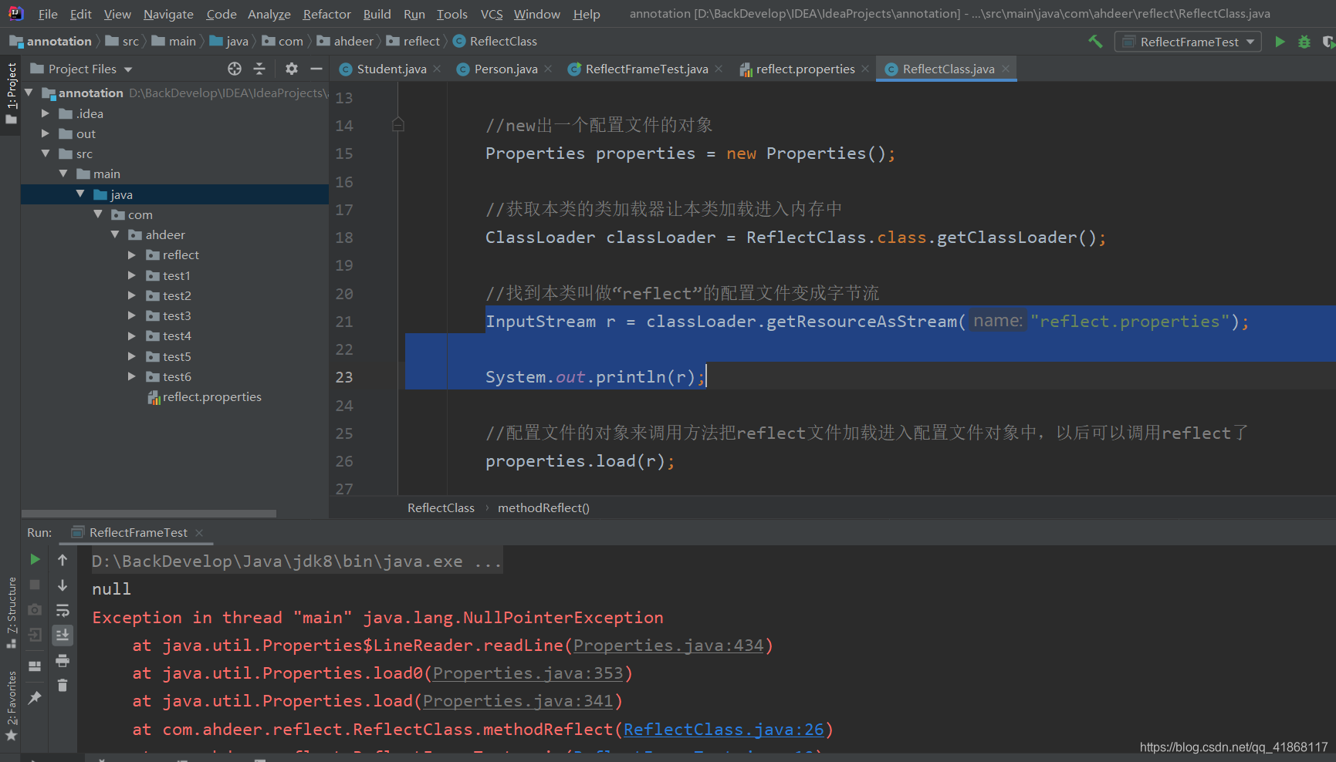
Task: Clear the console with the trash icon
Action: 63,685
